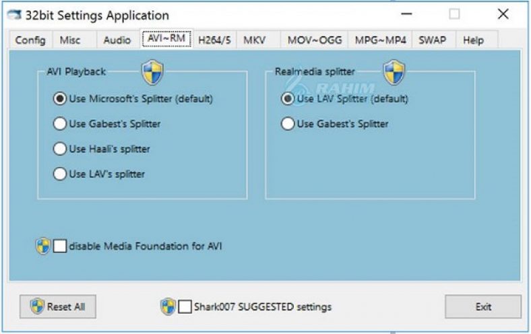This screenshot has width=531, height=334.
Task: Click the shield icon beside AVI Playback
Action: [153, 71]
